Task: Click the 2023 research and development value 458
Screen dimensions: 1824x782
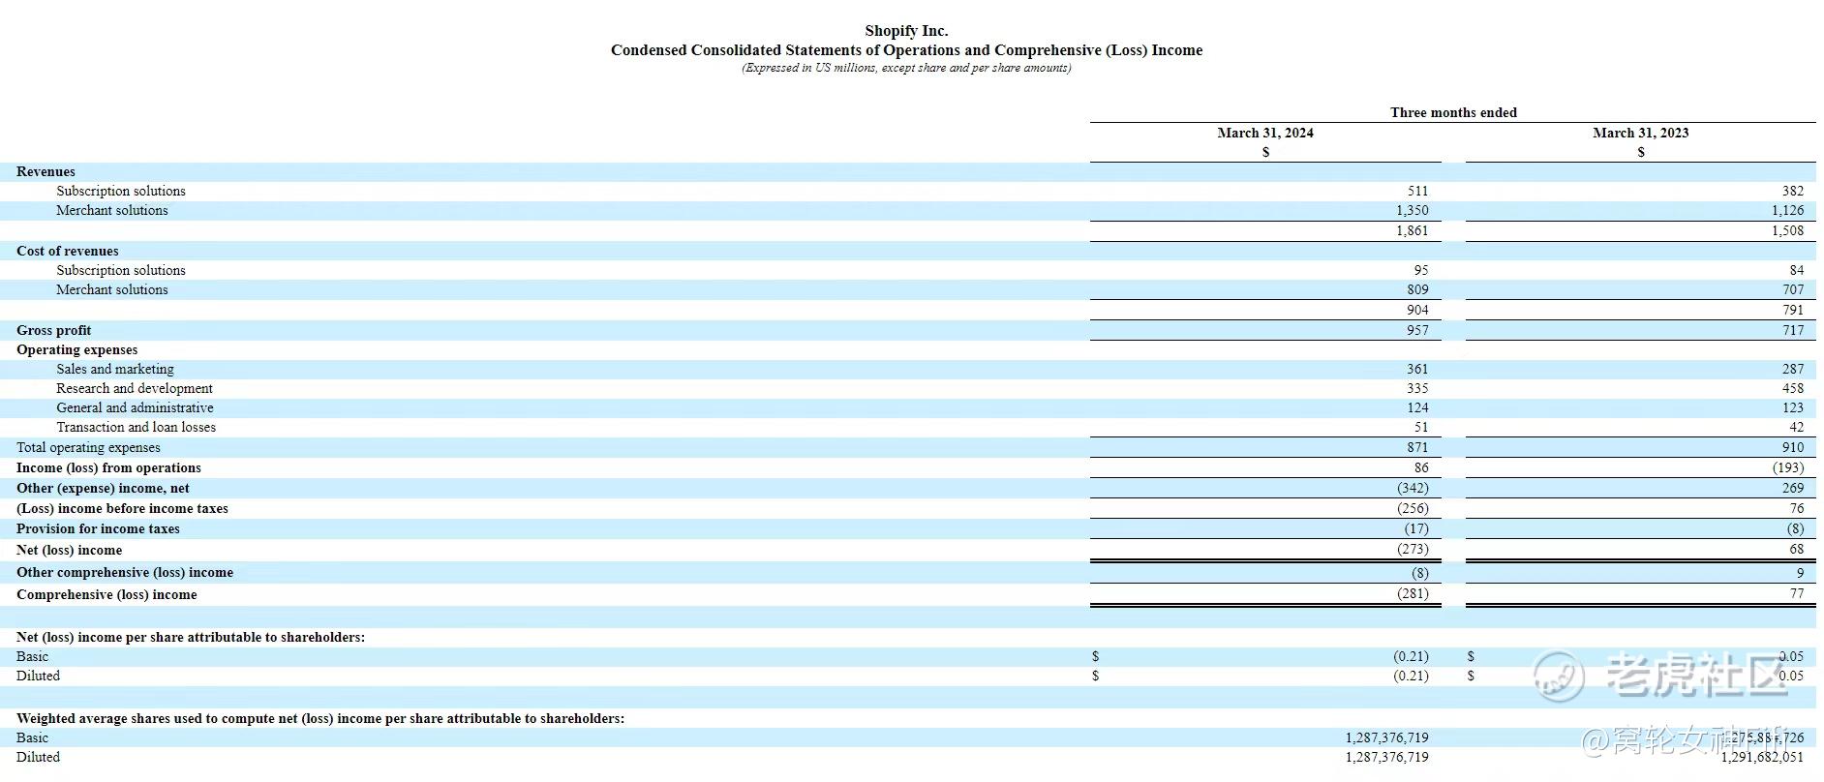Action: 1793,388
